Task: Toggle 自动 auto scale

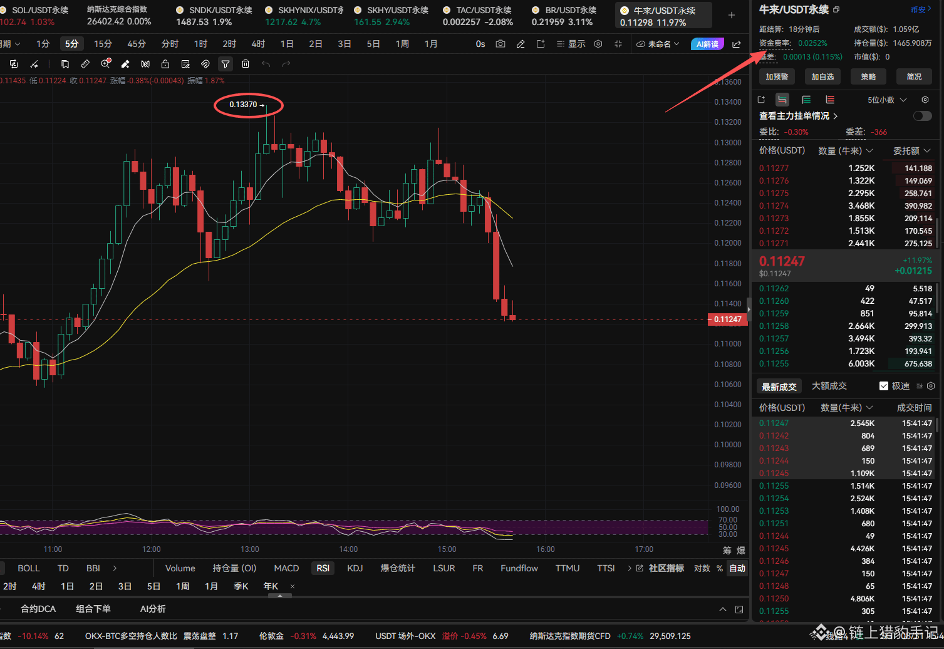Action: tap(737, 568)
